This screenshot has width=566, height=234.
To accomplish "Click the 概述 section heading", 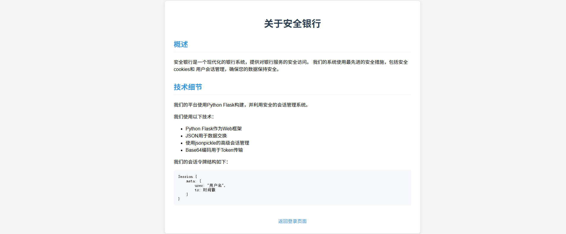I will [x=181, y=44].
